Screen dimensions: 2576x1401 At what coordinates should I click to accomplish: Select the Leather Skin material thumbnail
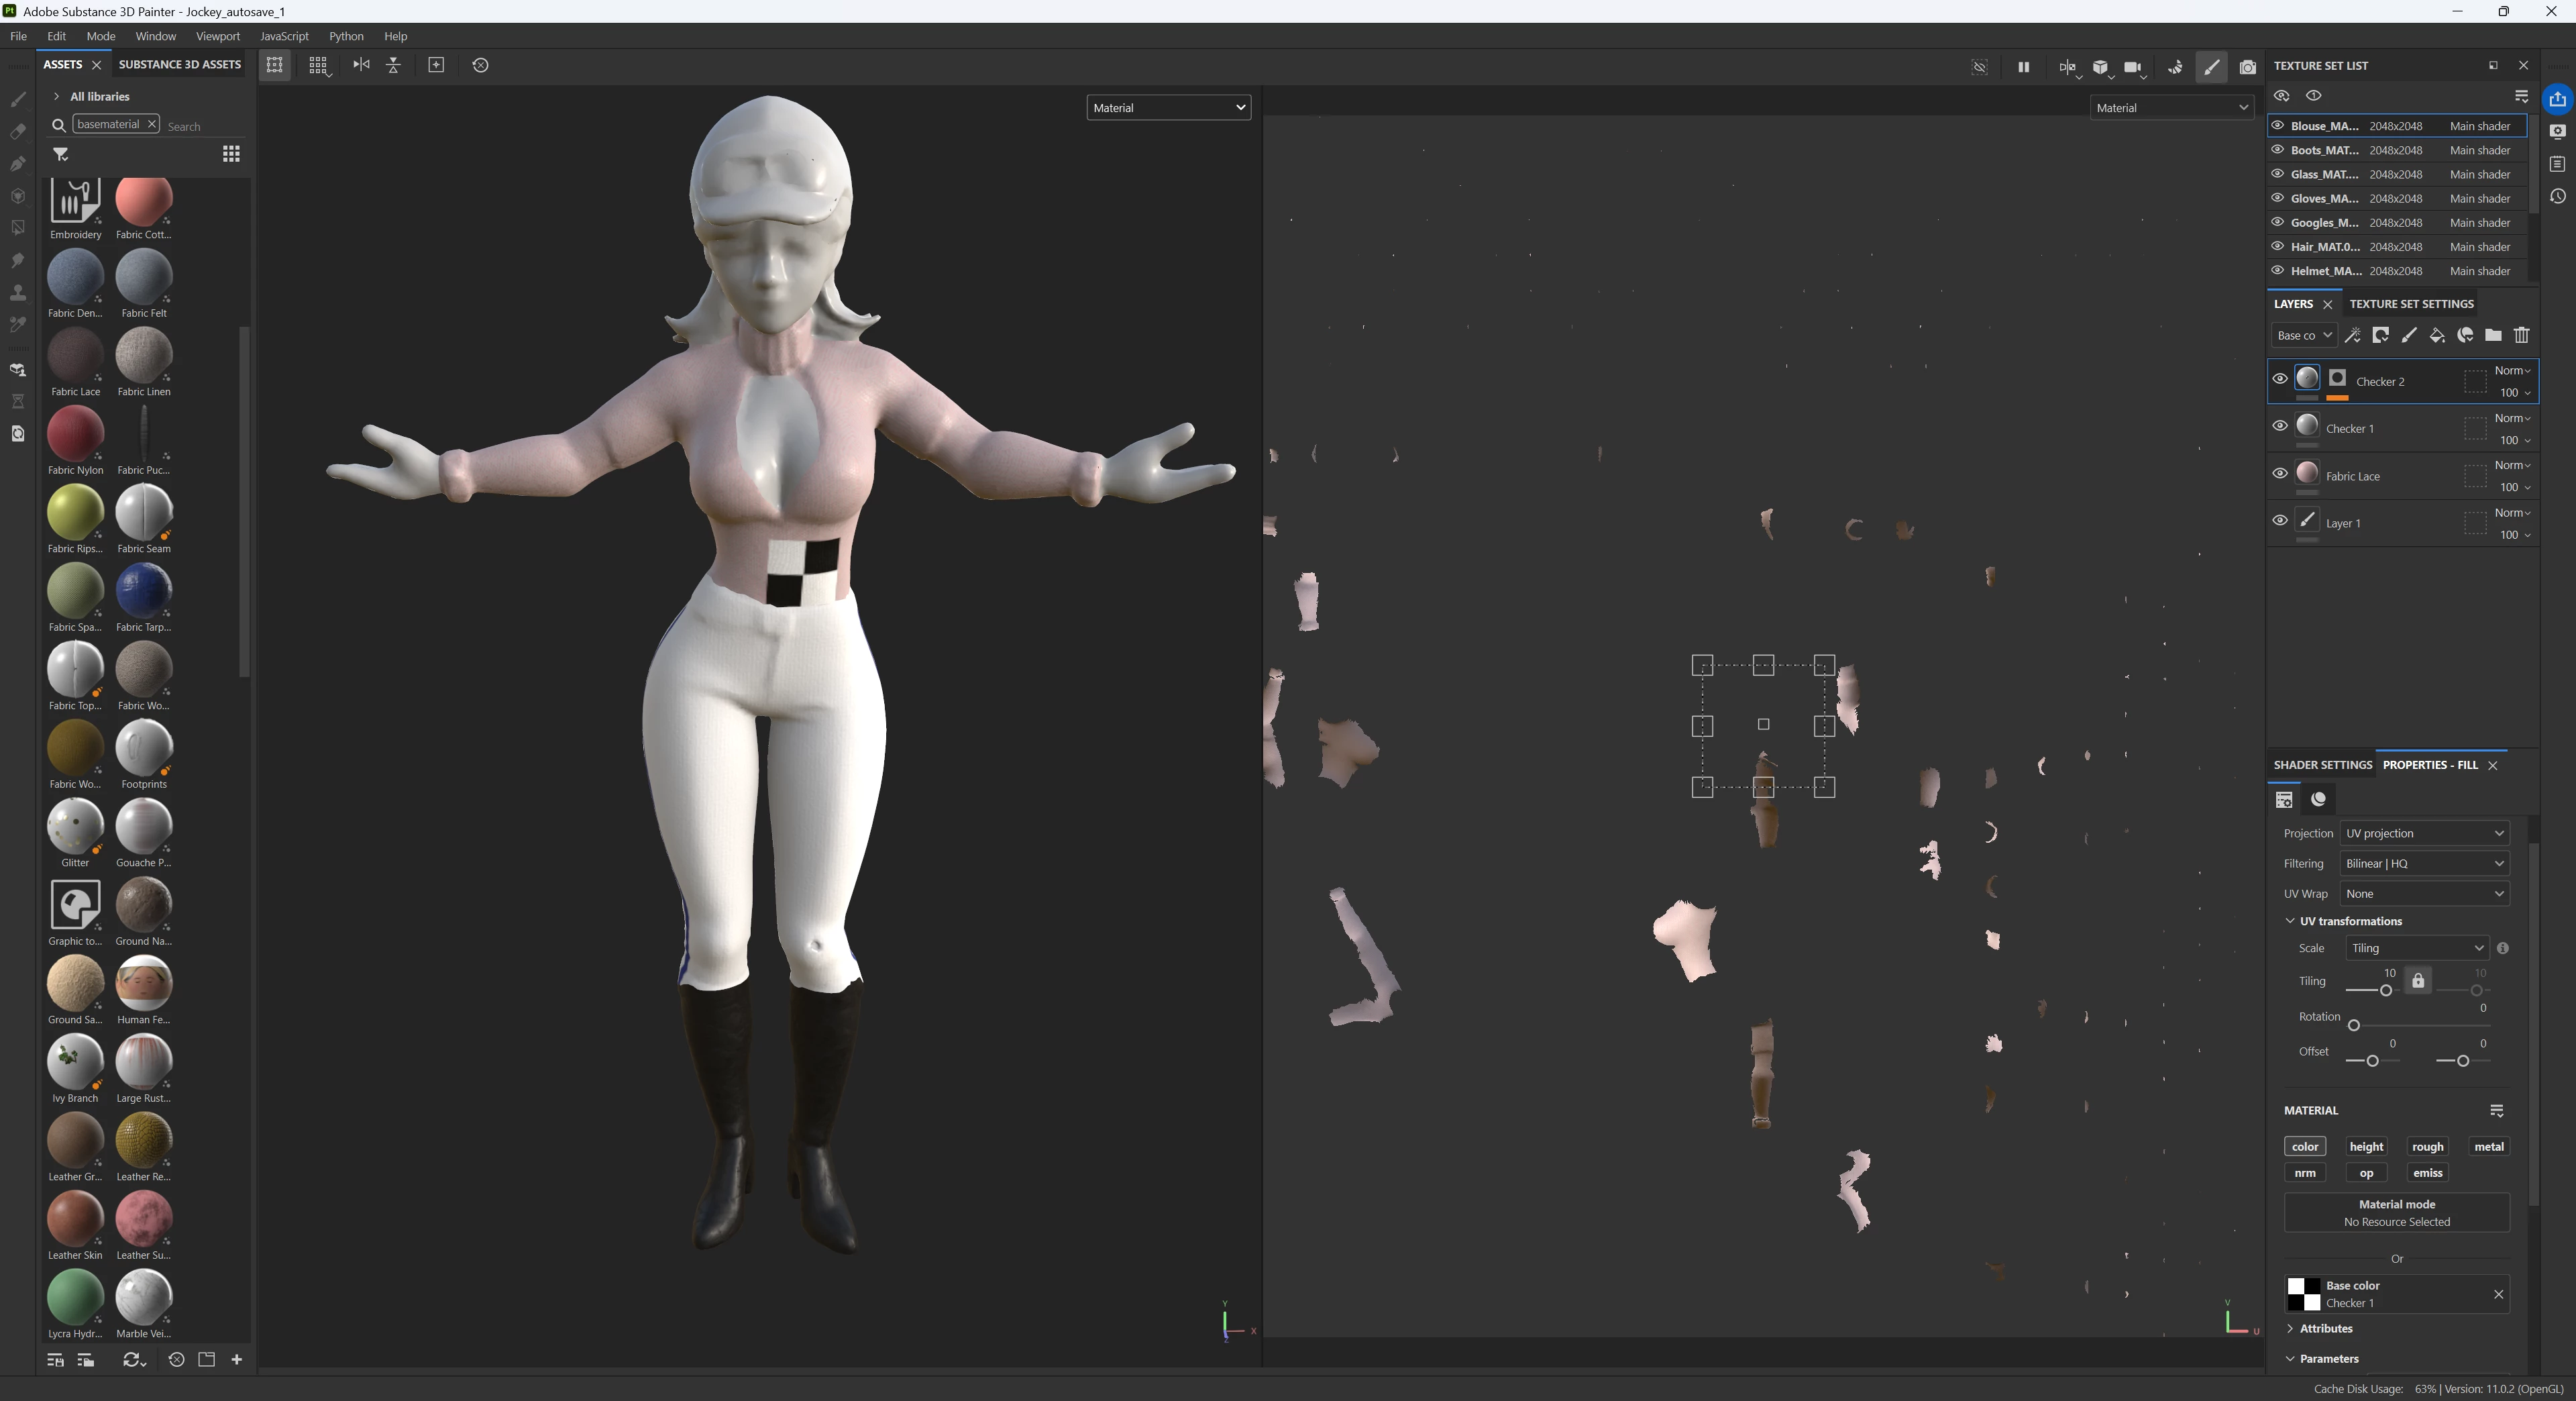(75, 1219)
